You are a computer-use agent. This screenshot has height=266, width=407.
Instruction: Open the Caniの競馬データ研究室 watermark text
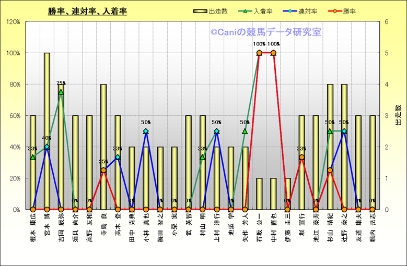click(x=265, y=32)
